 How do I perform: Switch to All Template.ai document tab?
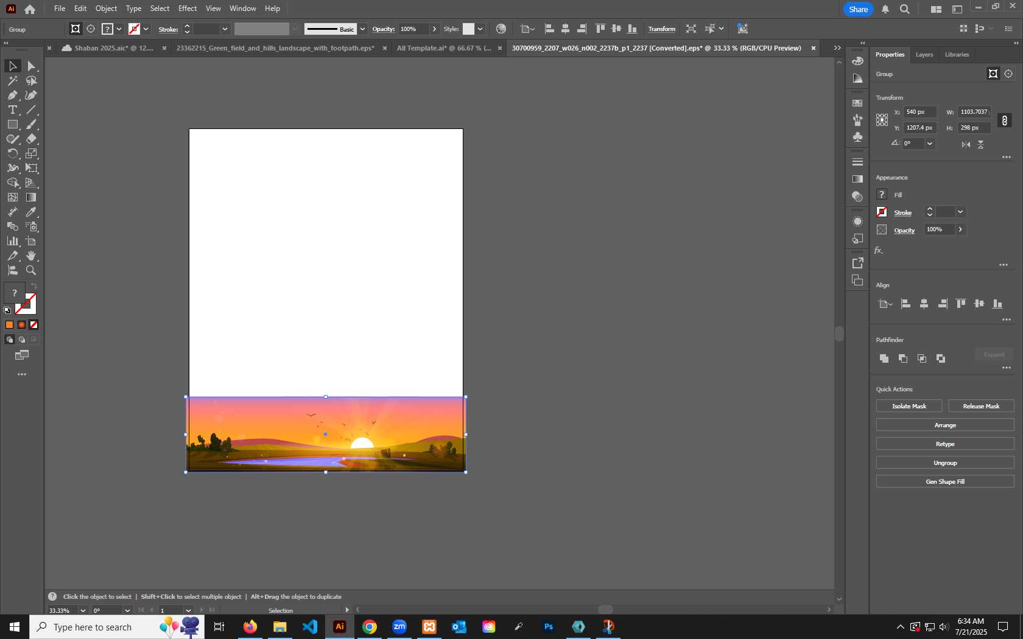tap(444, 48)
